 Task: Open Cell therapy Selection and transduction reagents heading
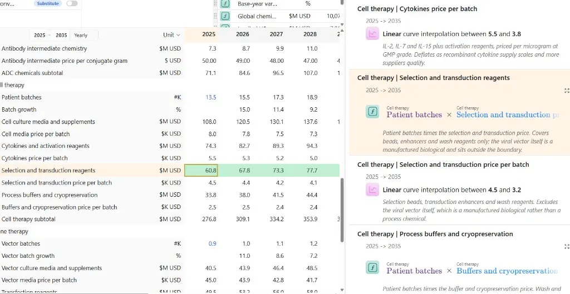[x=433, y=78]
